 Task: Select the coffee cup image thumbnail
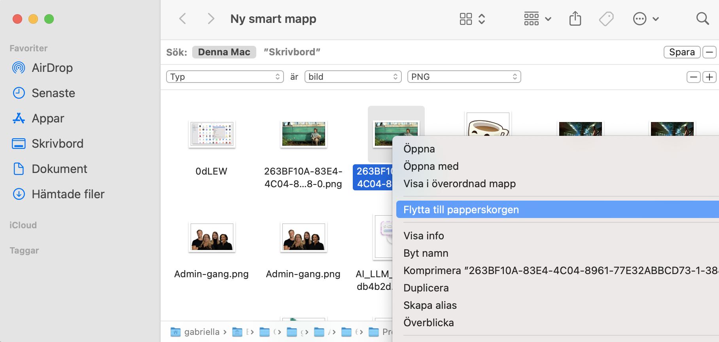click(488, 124)
